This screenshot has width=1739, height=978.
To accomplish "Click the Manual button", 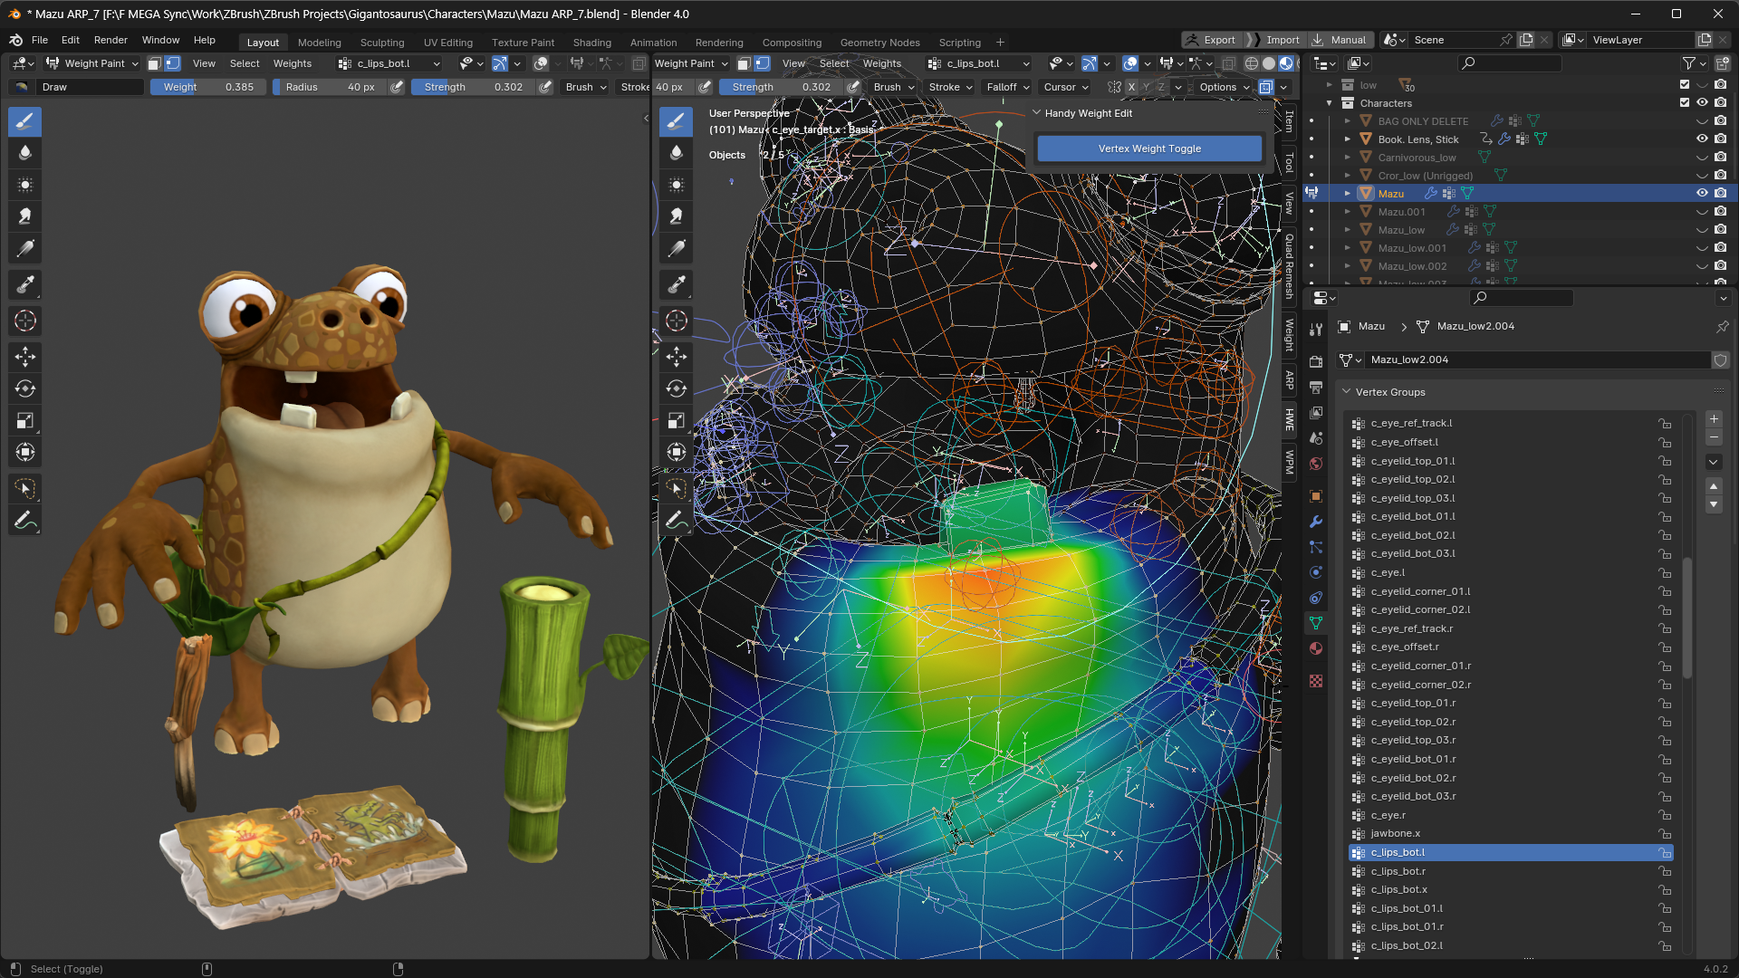I will pyautogui.click(x=1339, y=40).
